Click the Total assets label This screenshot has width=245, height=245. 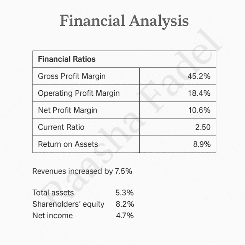tap(53, 193)
